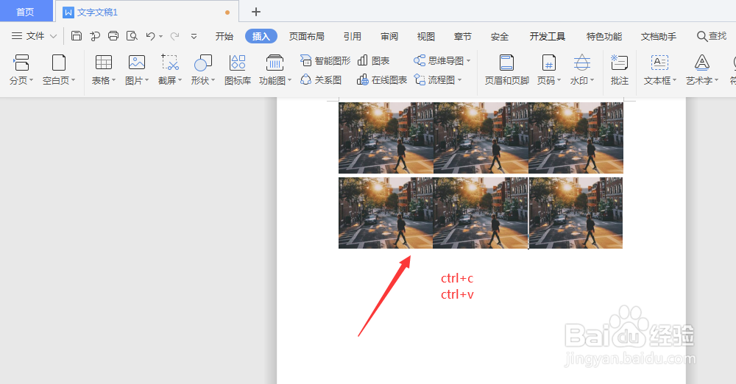Expand the 流程图 dropdown arrow
736x384 pixels.
(459, 80)
